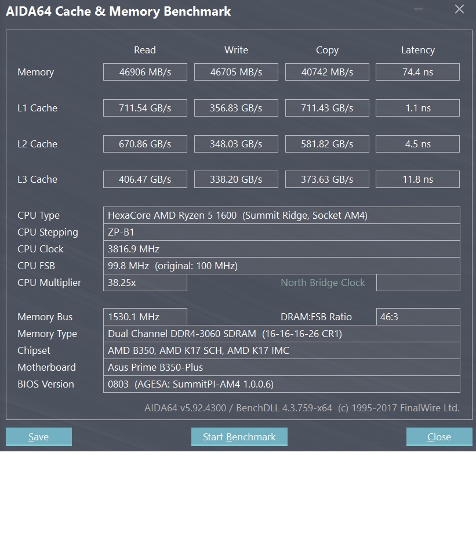Click CPU Stepping field ZP-B1
The height and width of the screenshot is (543, 476).
[282, 232]
